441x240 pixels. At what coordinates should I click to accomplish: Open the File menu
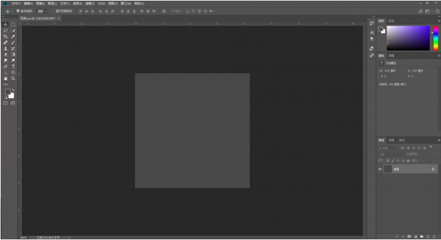[16, 3]
